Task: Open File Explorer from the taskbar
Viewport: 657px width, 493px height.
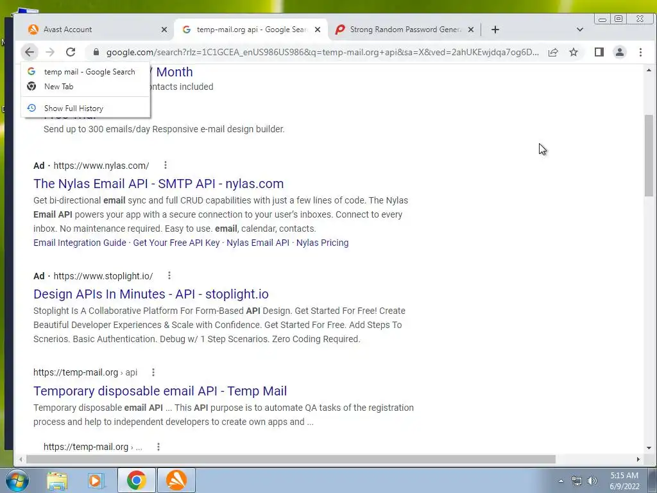Action: (x=57, y=480)
